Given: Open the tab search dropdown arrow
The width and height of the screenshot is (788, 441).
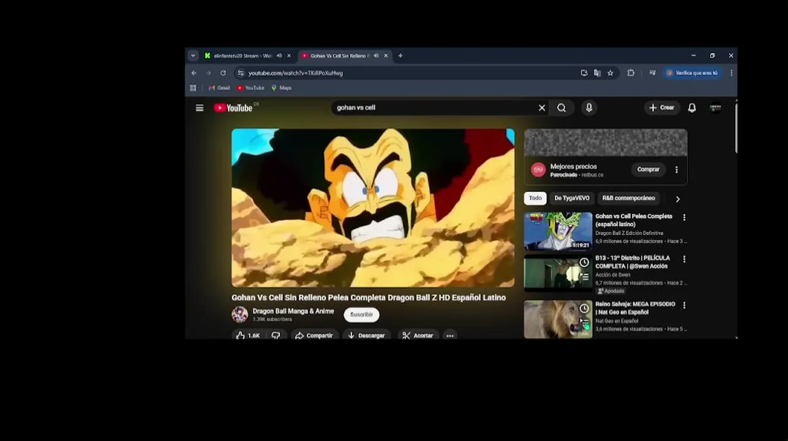Looking at the screenshot, I should (193, 56).
